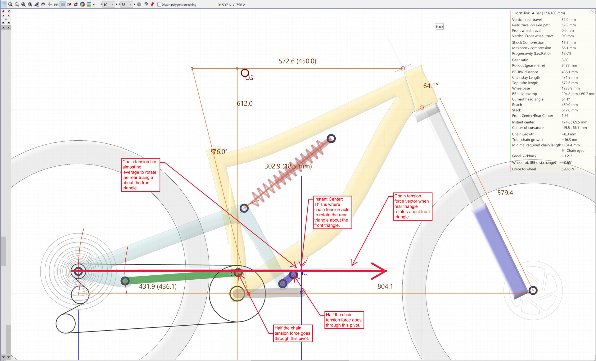Viewport: 596px width, 361px height.
Task: Toggle the dotted grid icon
Action: [x=4, y=4]
